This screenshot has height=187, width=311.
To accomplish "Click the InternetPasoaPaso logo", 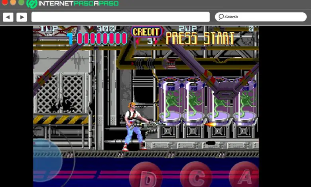I will (x=73, y=4).
